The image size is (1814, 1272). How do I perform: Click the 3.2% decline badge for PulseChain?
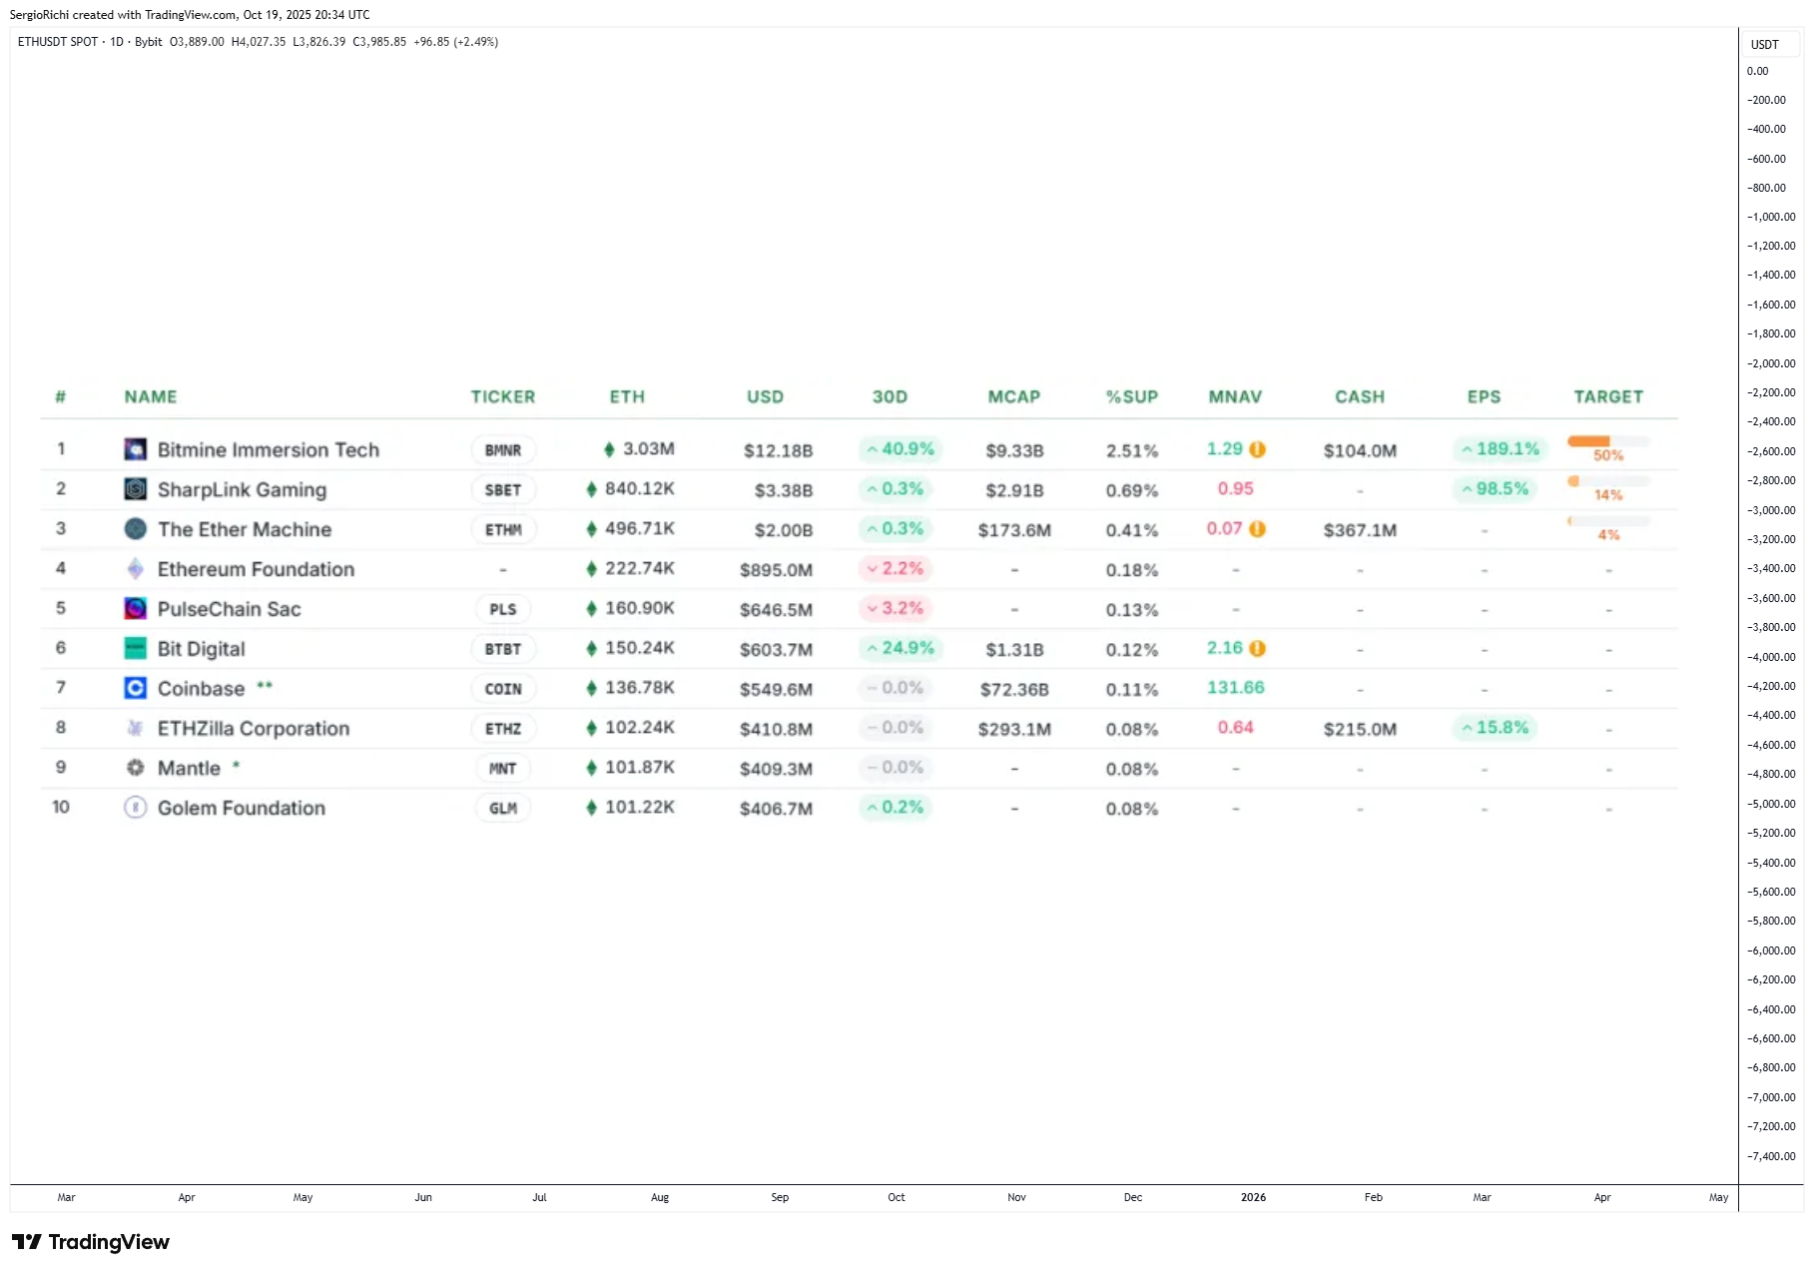pyautogui.click(x=896, y=608)
